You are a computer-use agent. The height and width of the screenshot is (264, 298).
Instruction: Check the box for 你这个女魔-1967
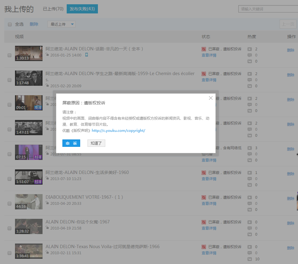[x=9, y=228]
